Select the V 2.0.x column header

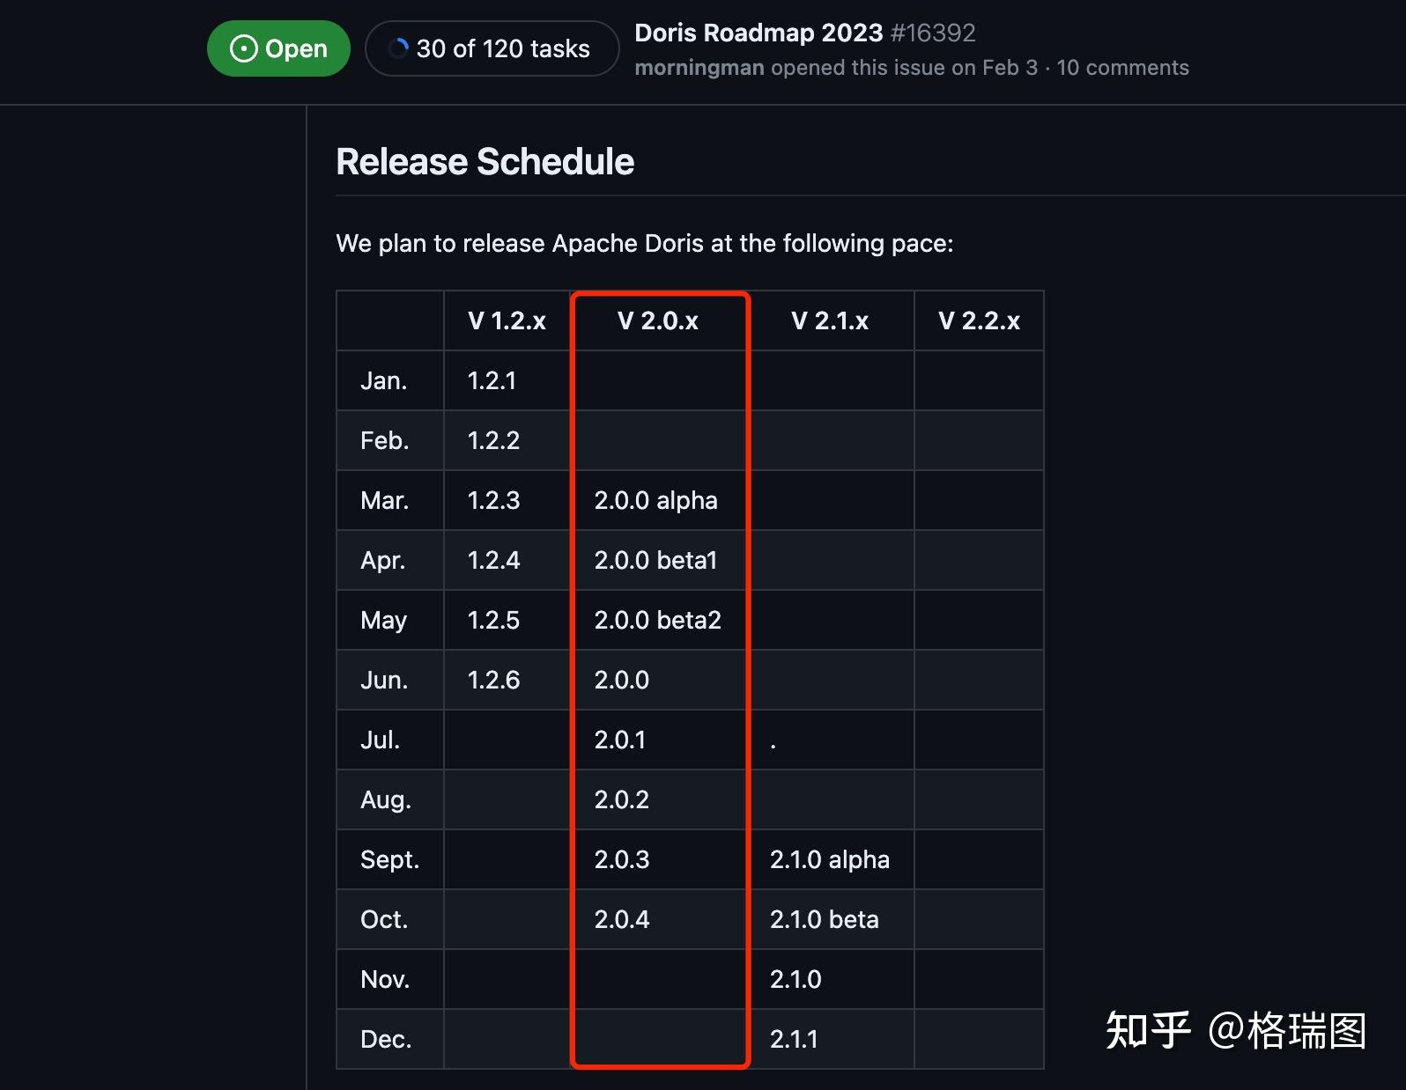pos(657,320)
